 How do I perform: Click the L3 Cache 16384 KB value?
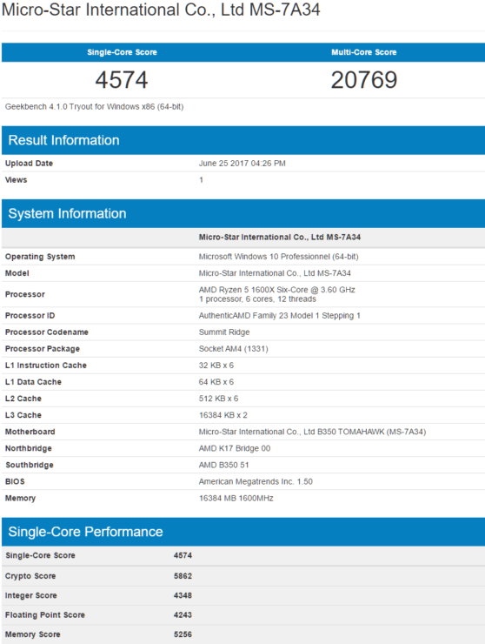coord(223,415)
